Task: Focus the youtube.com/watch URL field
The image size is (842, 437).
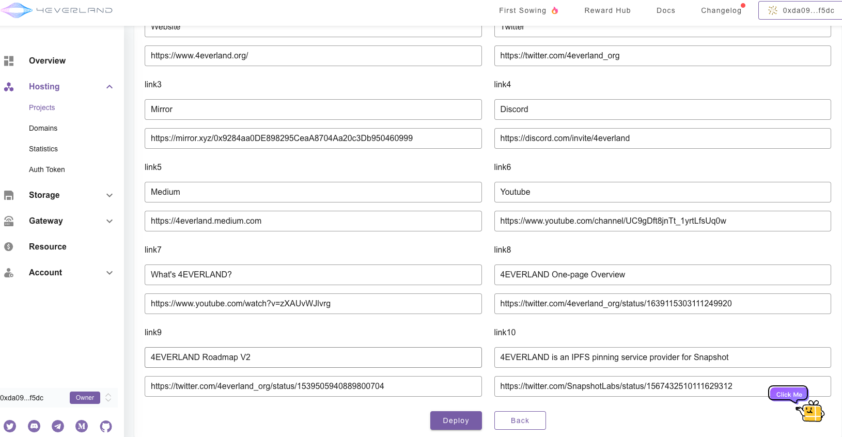Action: tap(313, 304)
